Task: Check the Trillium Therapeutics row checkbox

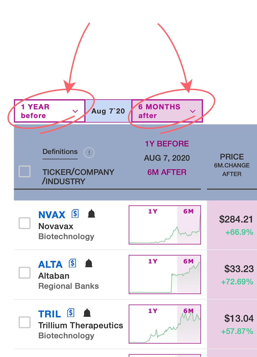Action: pyautogui.click(x=25, y=322)
